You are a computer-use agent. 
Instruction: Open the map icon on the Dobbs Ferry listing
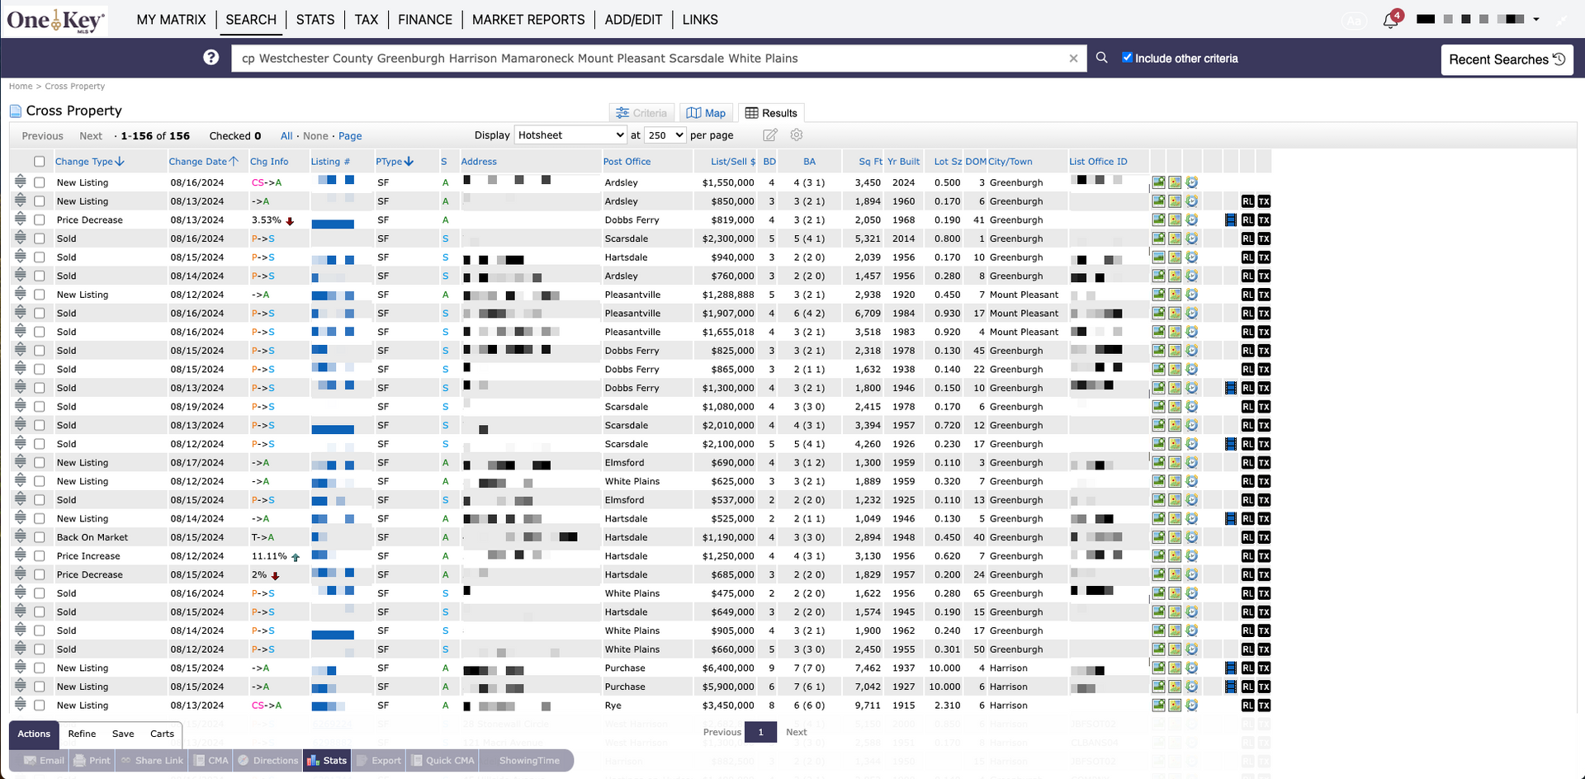1174,220
